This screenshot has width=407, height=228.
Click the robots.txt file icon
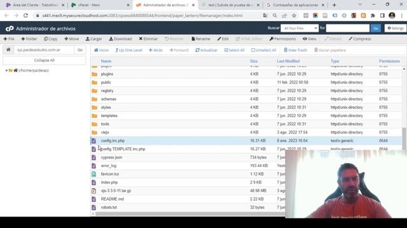(93, 207)
